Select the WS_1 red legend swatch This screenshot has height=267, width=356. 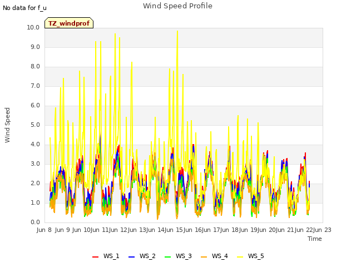95,256
